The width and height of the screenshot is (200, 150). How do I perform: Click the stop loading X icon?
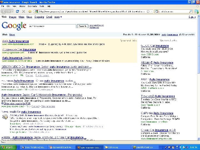pos(23,11)
